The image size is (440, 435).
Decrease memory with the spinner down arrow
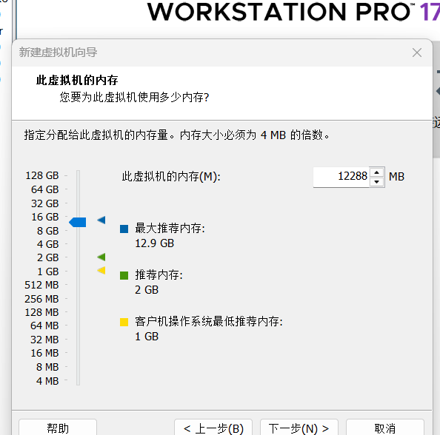click(376, 182)
